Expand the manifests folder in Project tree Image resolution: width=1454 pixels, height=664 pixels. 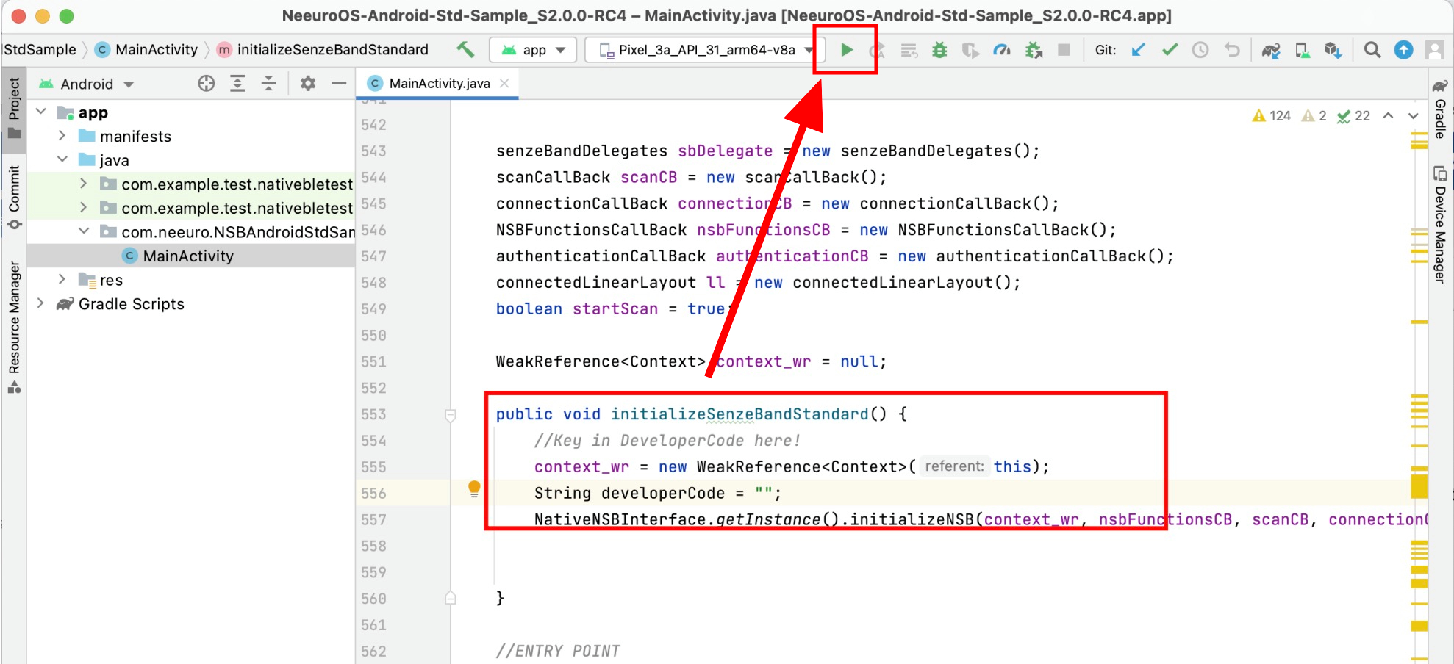coord(62,135)
